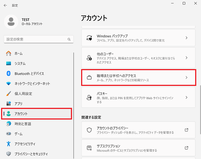
Task: Open the Windows バックアップ title
Action: [112, 36]
